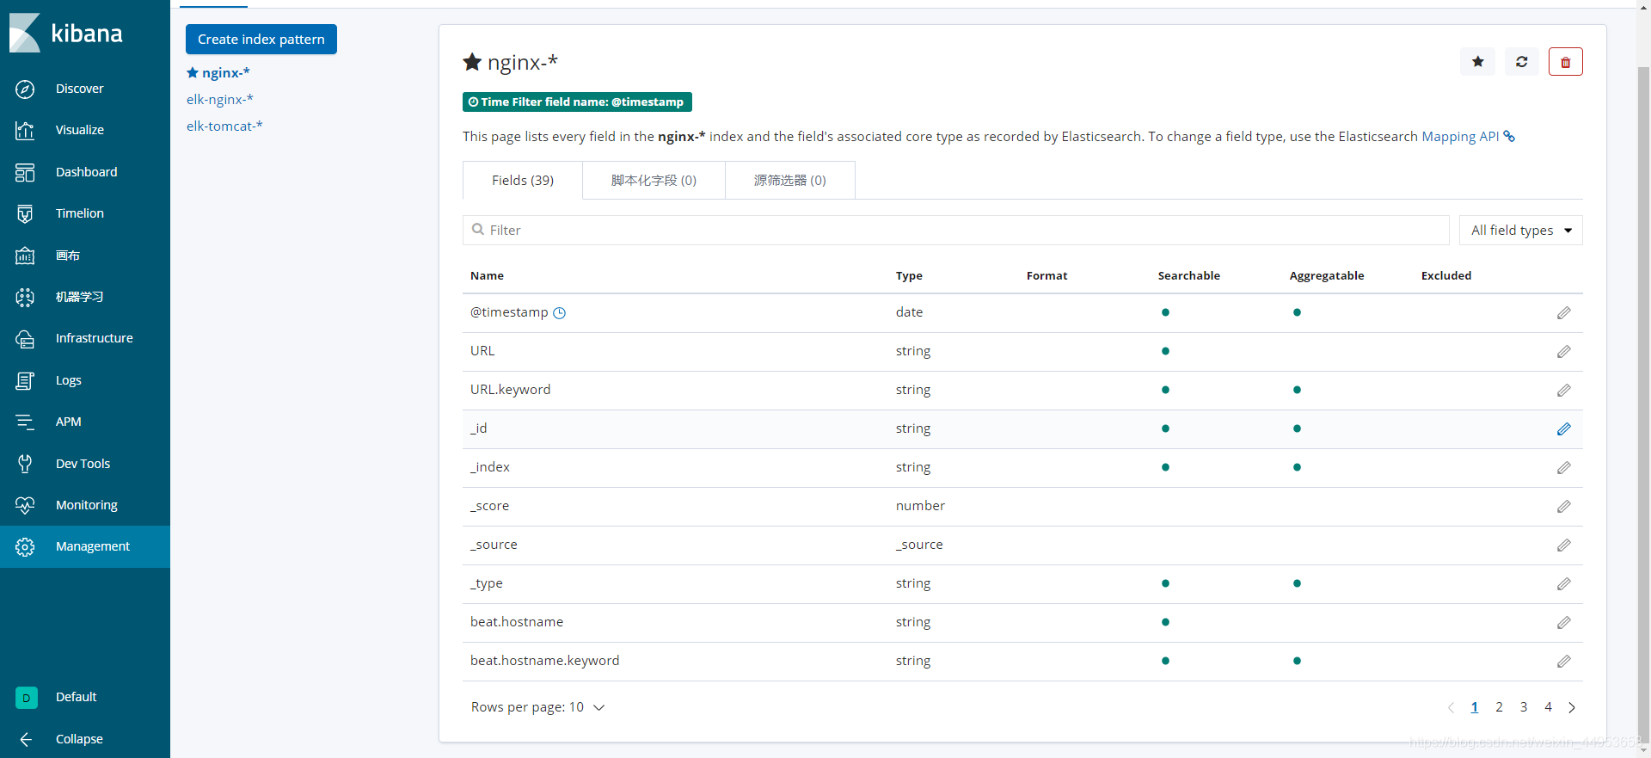Click into the Filter fields search box
Screen dimensions: 1651x758
(954, 231)
